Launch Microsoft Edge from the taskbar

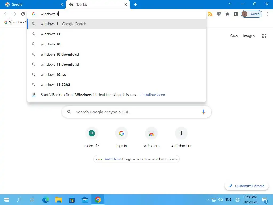(46, 200)
